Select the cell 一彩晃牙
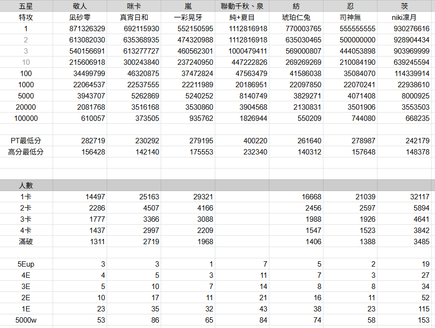This screenshot has width=435, height=328. pyautogui.click(x=188, y=18)
